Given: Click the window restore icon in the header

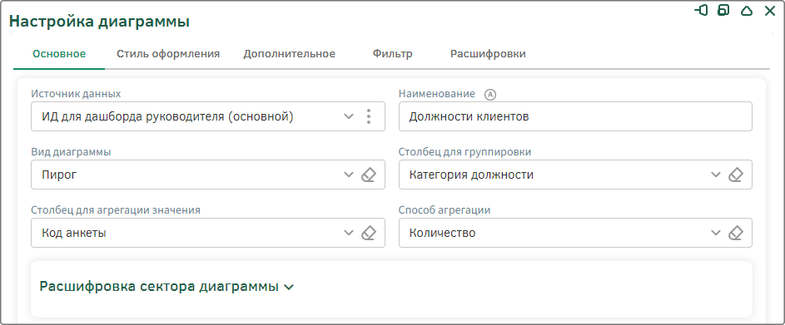Looking at the screenshot, I should click(x=723, y=11).
